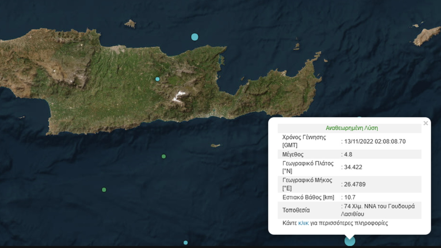Viewport: 441px width, 248px height.
Task: Click the green marker nearest Crete's south coast
Action: click(164, 156)
